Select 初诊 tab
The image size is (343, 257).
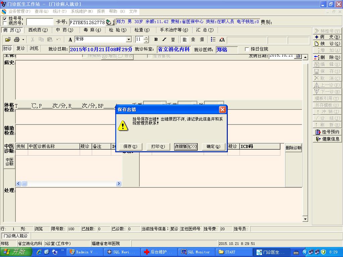[8, 49]
